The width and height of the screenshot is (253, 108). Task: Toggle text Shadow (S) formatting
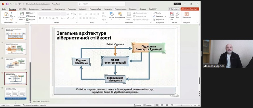[x=50, y=18]
